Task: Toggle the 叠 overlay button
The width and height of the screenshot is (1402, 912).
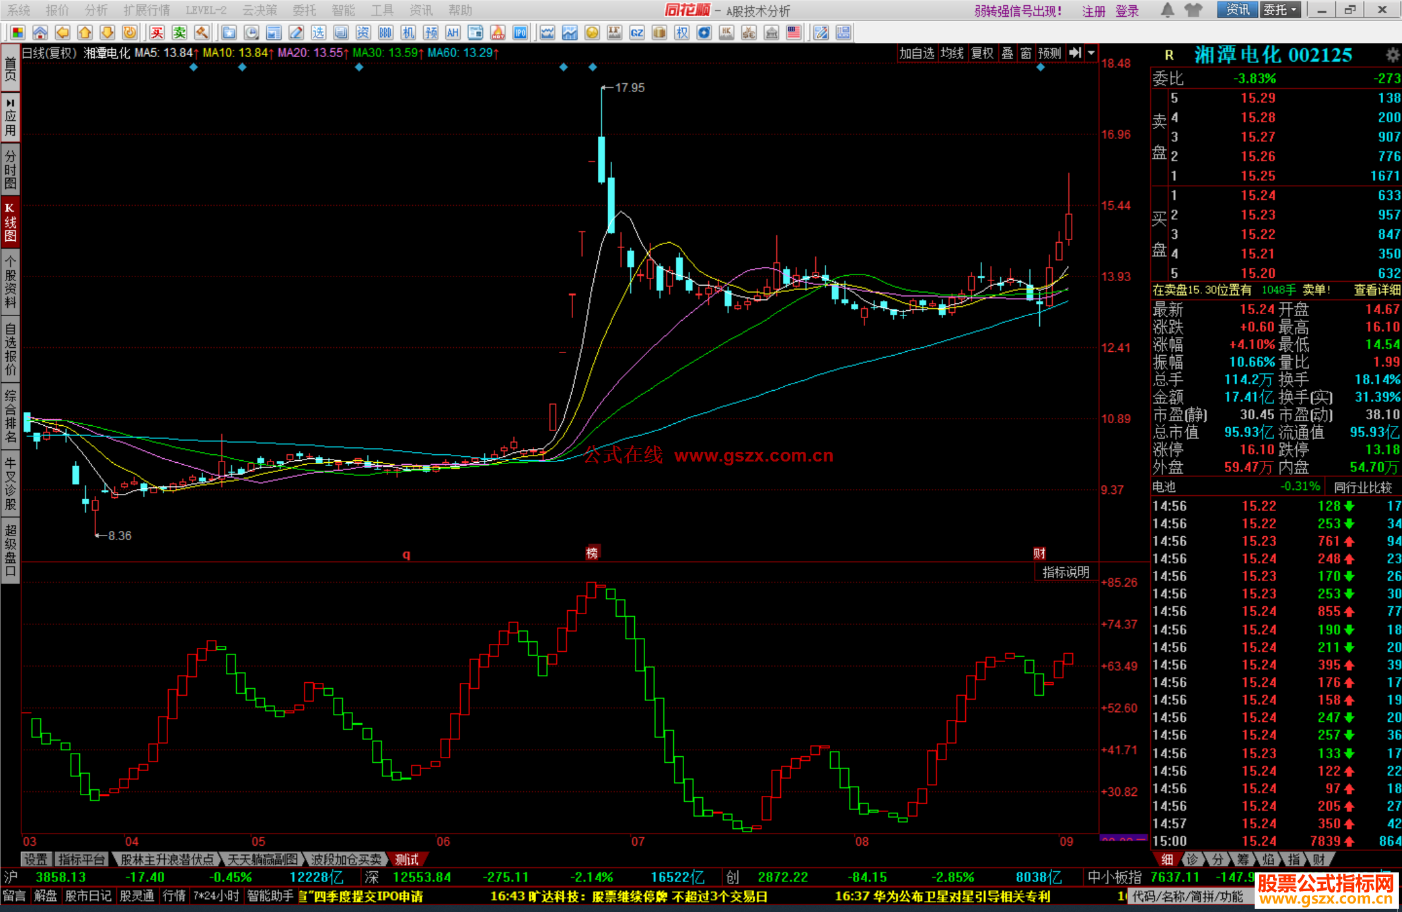Action: pyautogui.click(x=1007, y=53)
